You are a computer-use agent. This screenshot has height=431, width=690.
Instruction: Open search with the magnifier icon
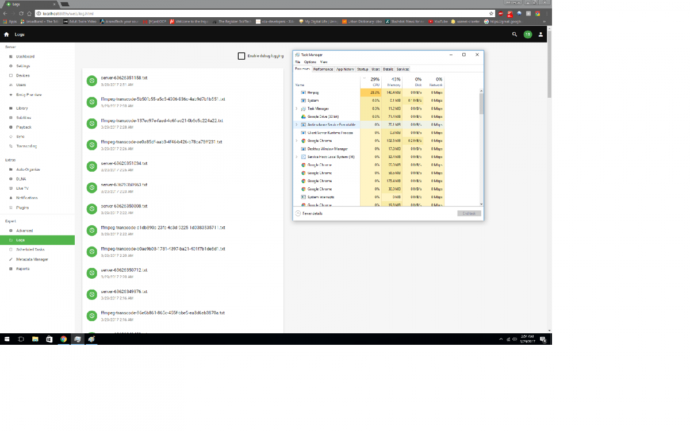click(x=515, y=34)
